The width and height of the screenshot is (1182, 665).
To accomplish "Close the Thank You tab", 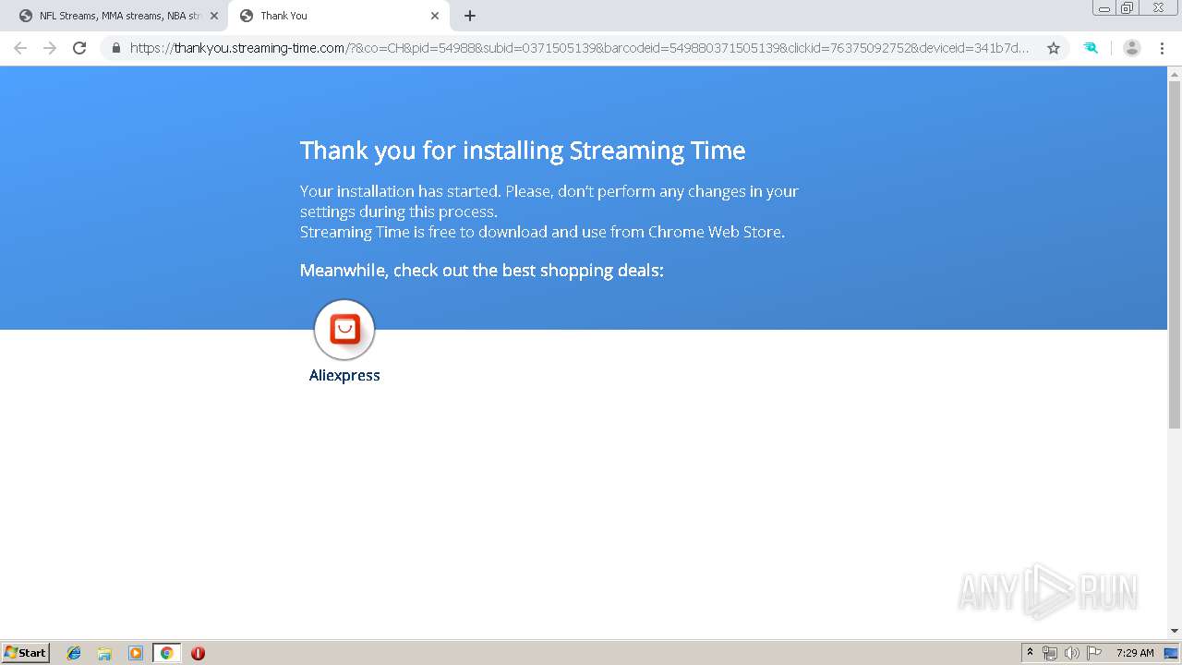I will tap(435, 16).
